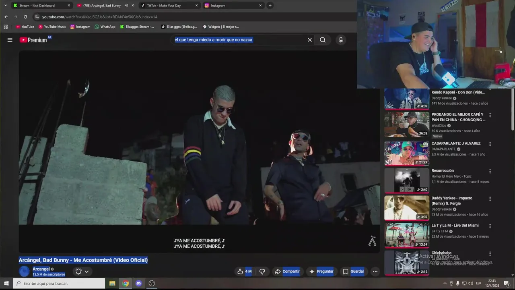This screenshot has height=290, width=515.
Task: Open the Eliasggss Stream bookmark
Action: click(137, 27)
